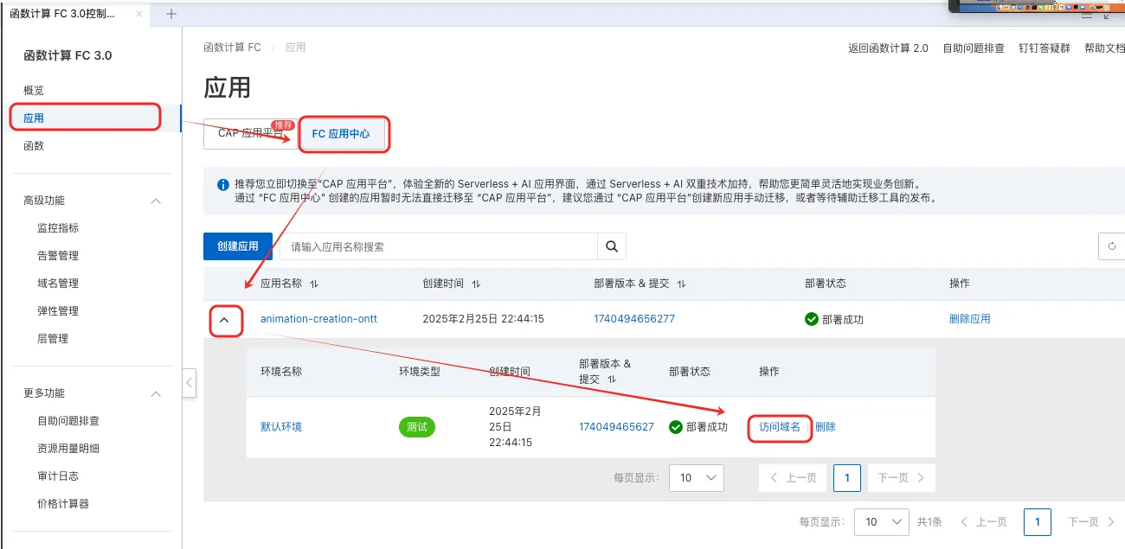
Task: Sort outer table by 部署版本 & 提交 icon
Action: click(681, 284)
